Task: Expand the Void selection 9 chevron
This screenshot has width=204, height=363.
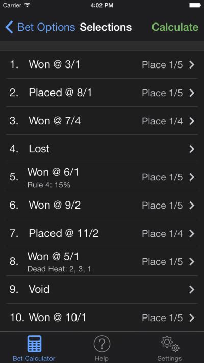Action: [x=192, y=289]
